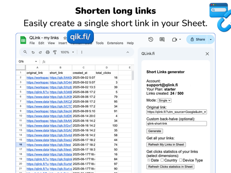The image size is (231, 173).
Task: Toggle the Date dimension checkbox
Action: pos(149,160)
